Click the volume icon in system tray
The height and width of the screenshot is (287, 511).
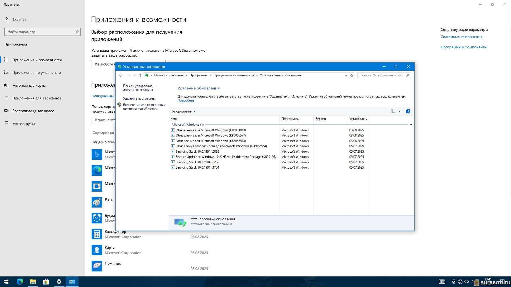pos(466,282)
